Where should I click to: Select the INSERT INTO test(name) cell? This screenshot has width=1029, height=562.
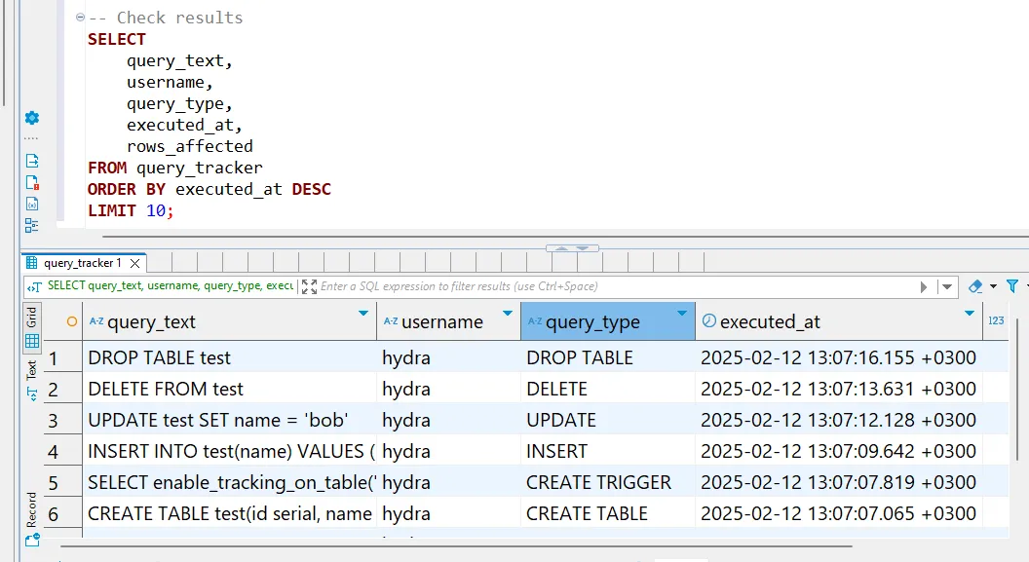[230, 451]
